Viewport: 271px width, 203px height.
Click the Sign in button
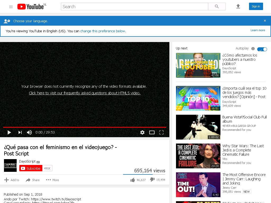coord(256,6)
